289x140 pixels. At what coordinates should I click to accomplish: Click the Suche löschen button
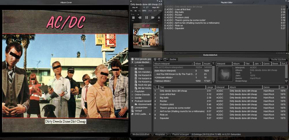pos(278,59)
